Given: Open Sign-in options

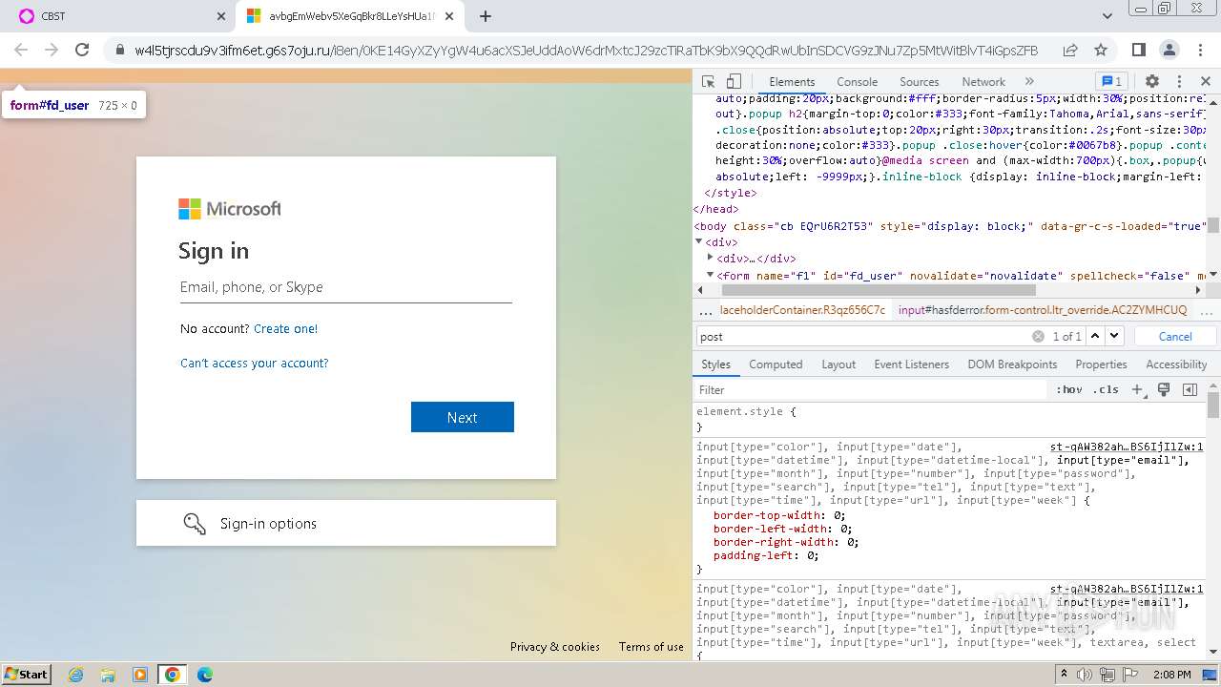Looking at the screenshot, I should coord(346,523).
